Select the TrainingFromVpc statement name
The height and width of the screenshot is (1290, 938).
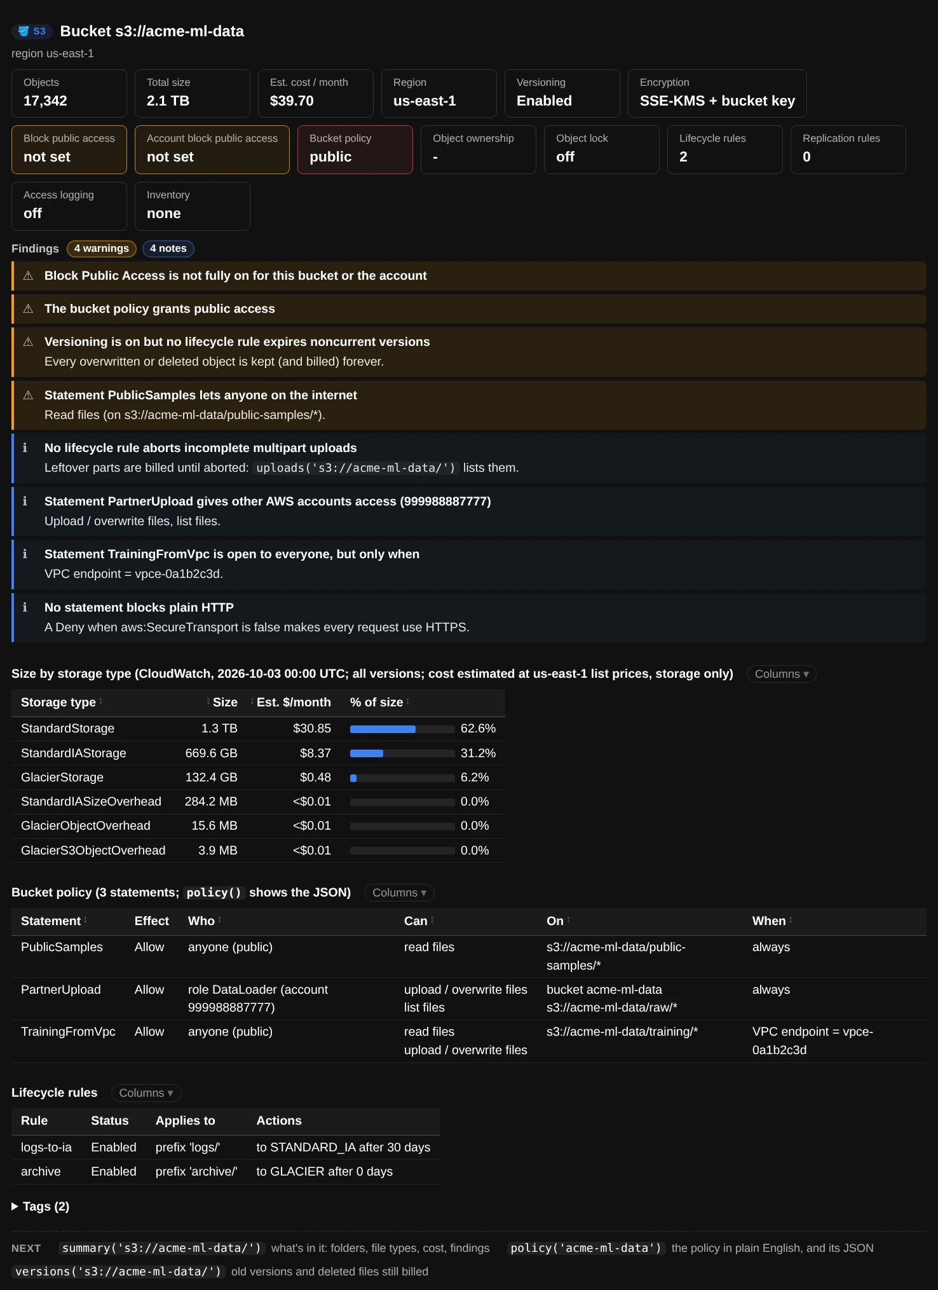click(68, 1032)
